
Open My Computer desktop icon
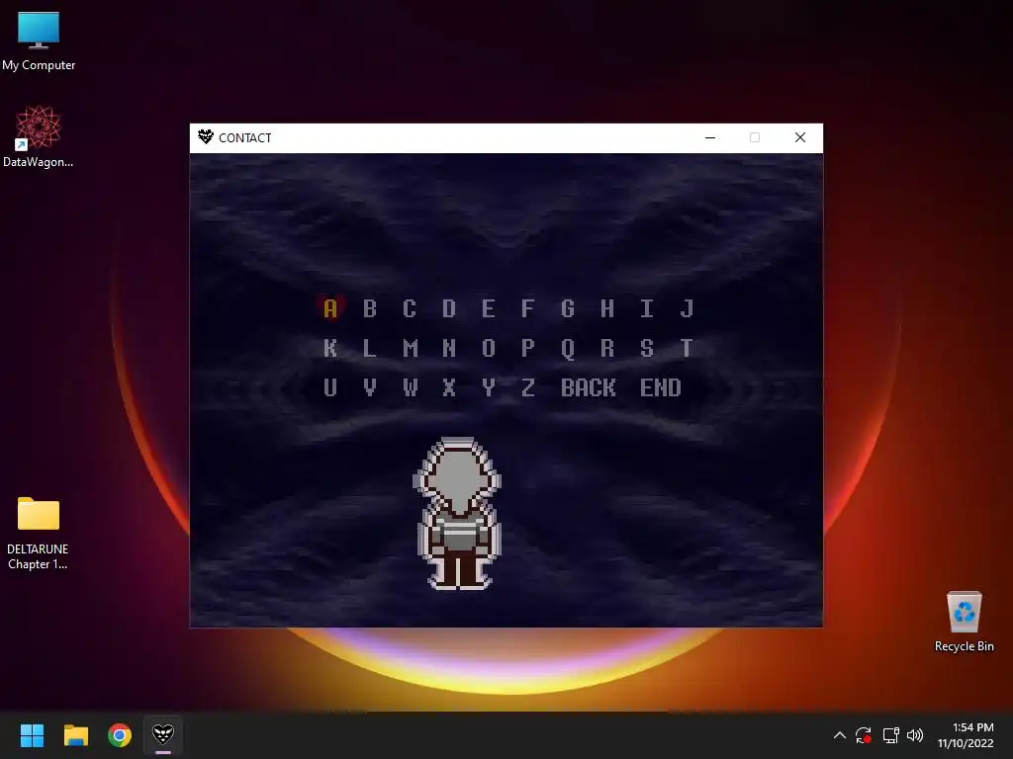coord(39,41)
